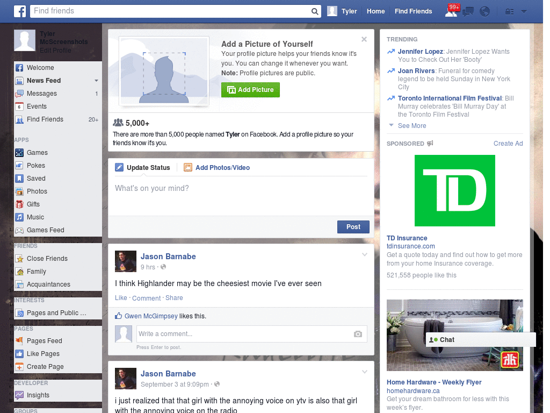Click the Gifts app icon

19,204
